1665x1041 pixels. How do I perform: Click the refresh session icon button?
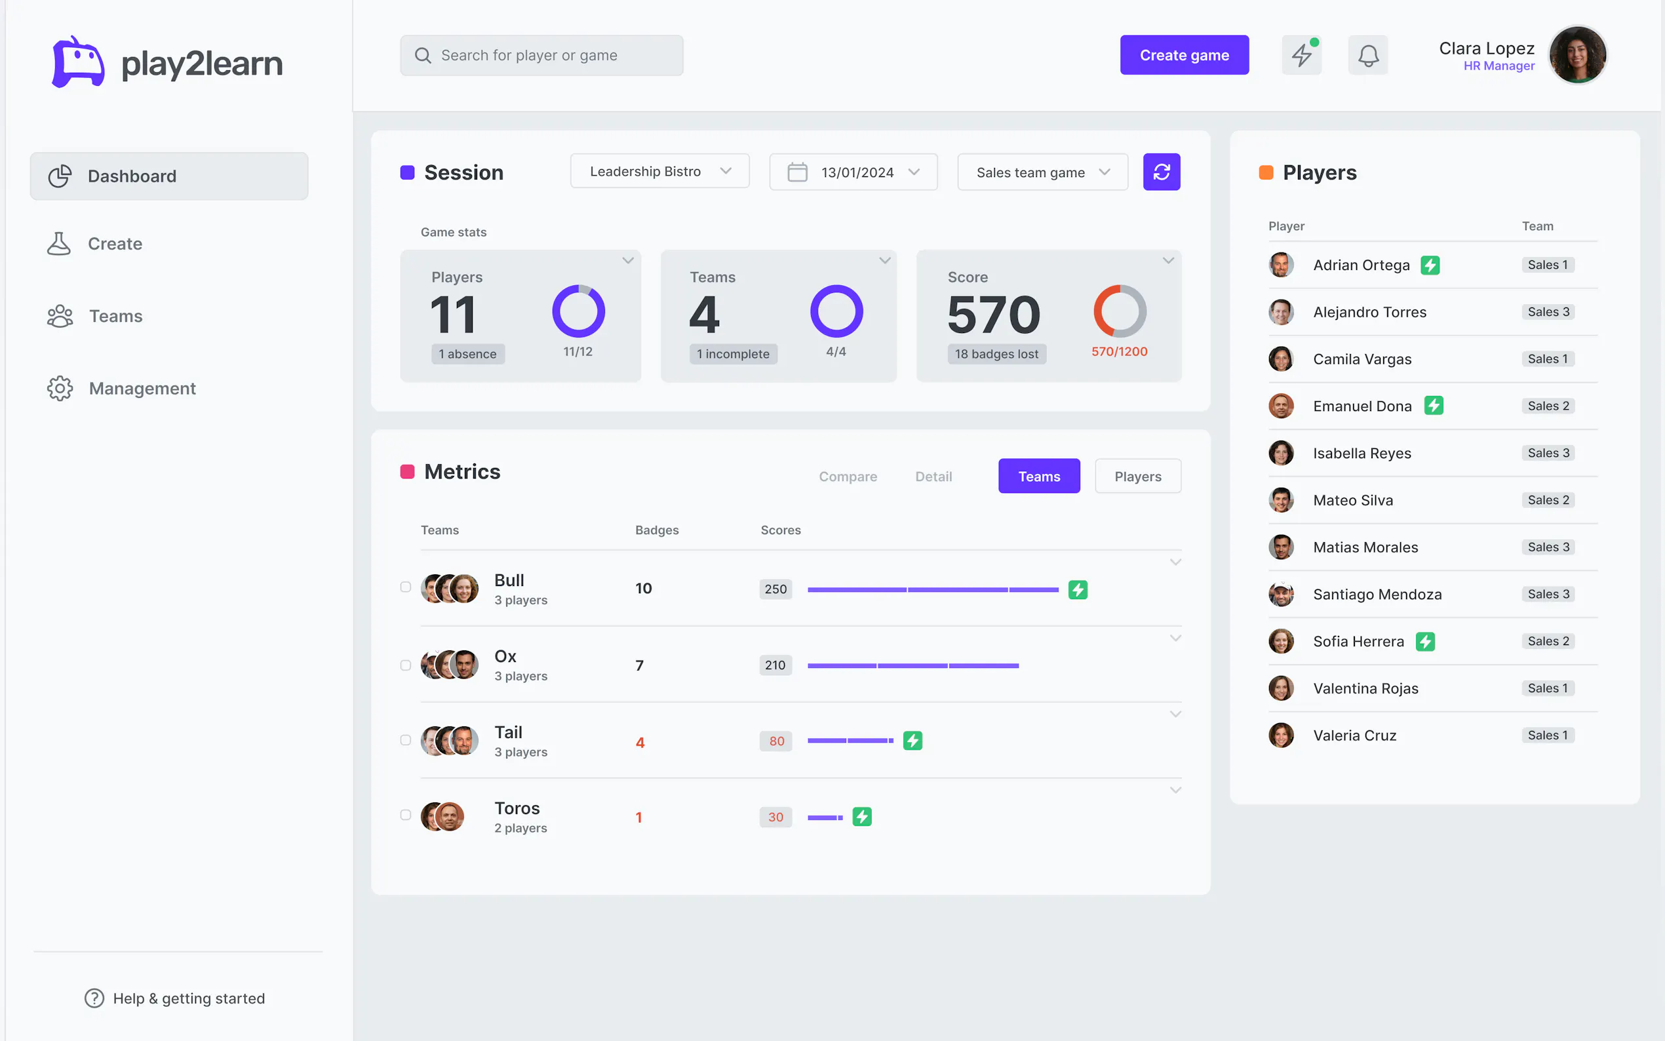click(1161, 172)
